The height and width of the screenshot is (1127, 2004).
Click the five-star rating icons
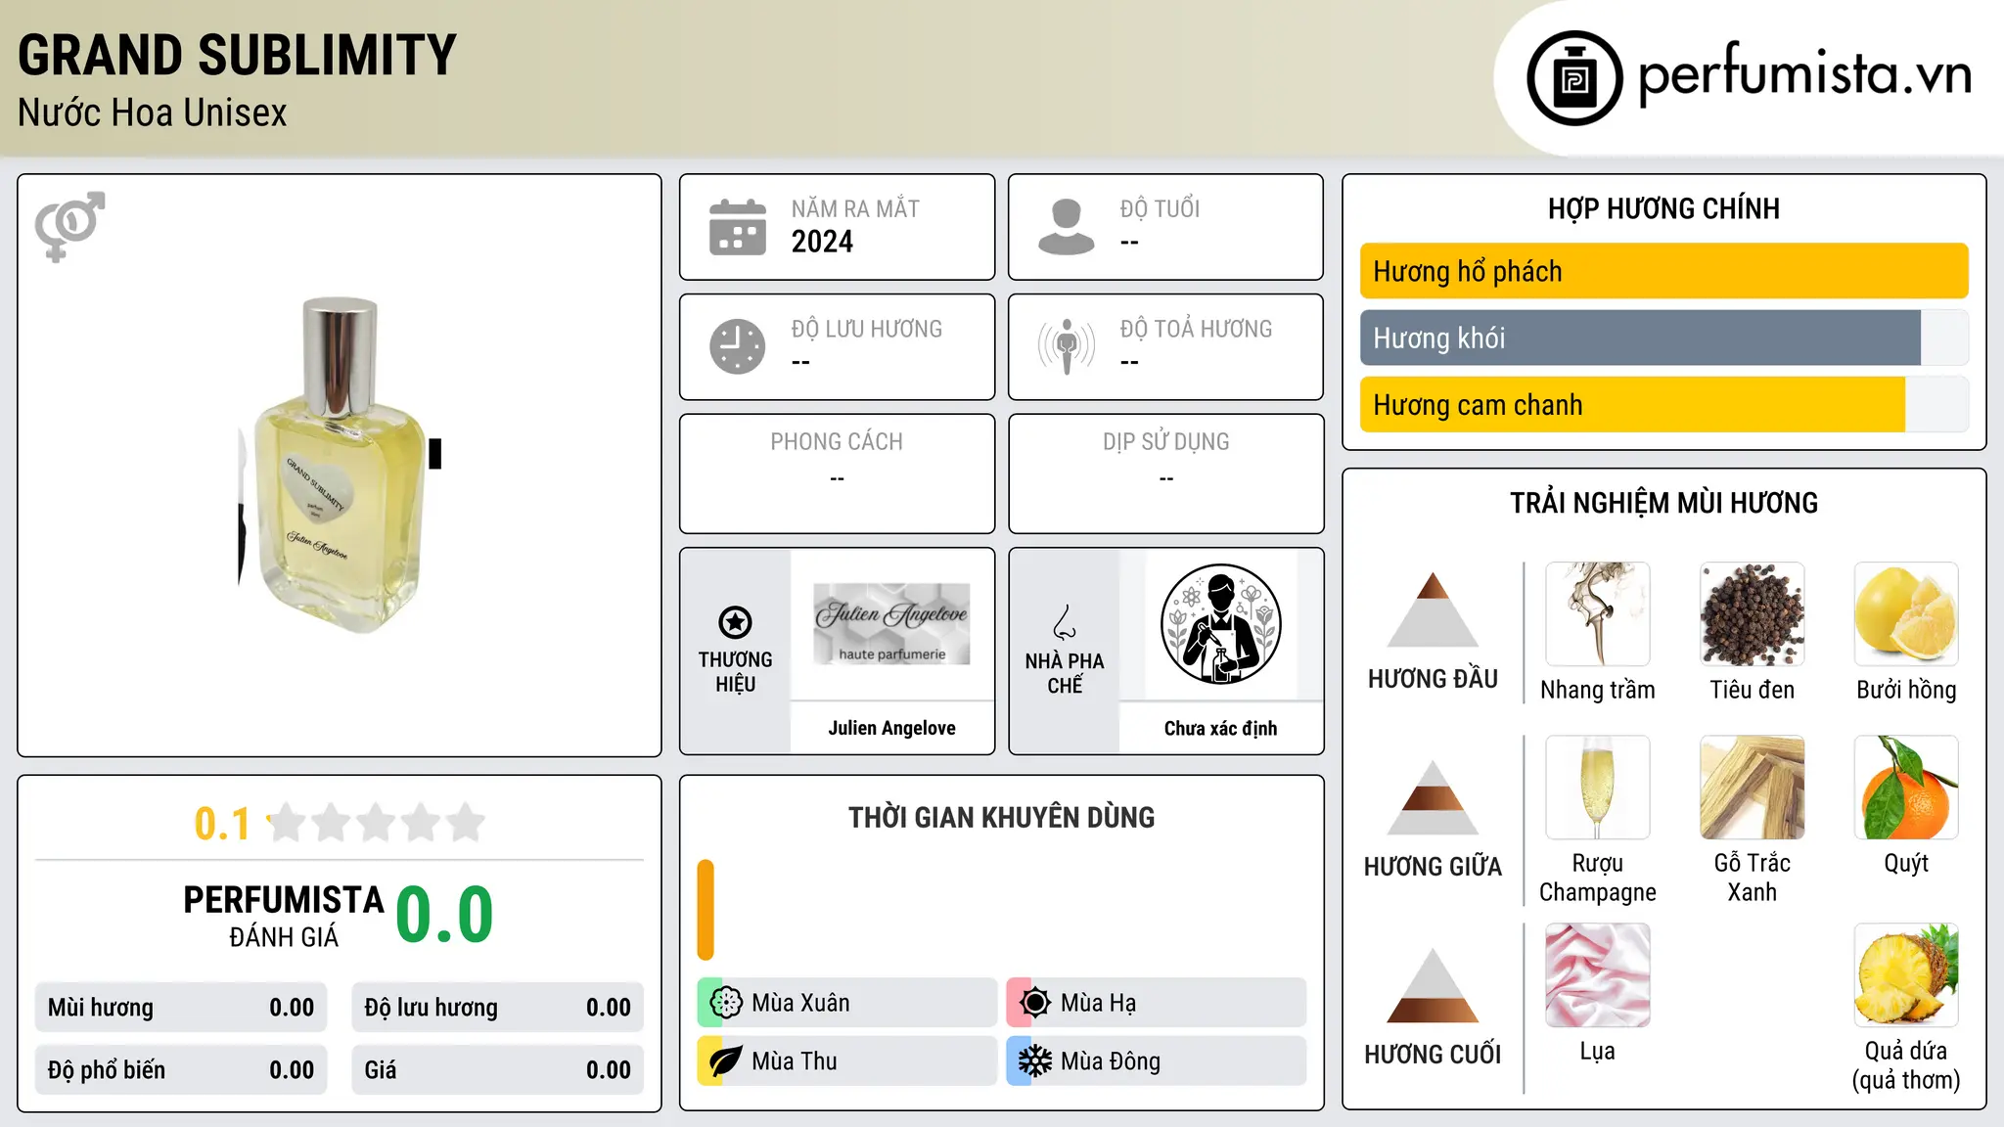(x=377, y=823)
